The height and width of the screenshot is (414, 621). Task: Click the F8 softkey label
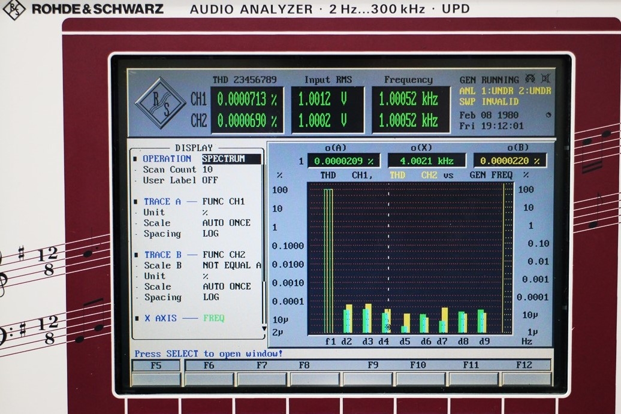[304, 365]
